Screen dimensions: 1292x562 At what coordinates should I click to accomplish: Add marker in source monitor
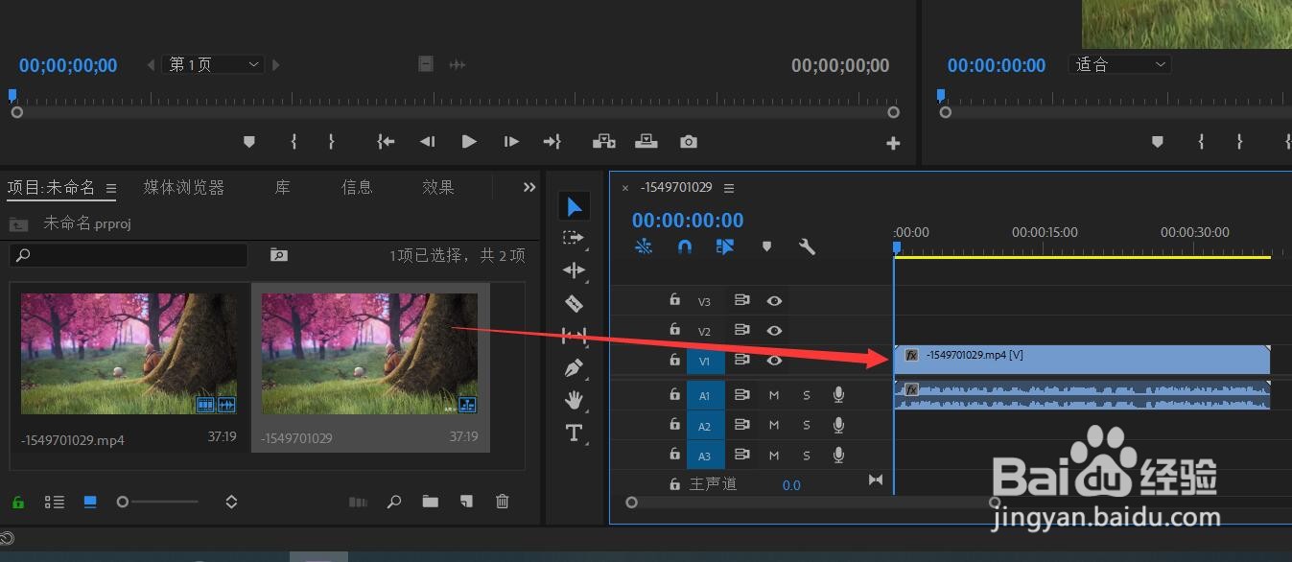(x=249, y=142)
